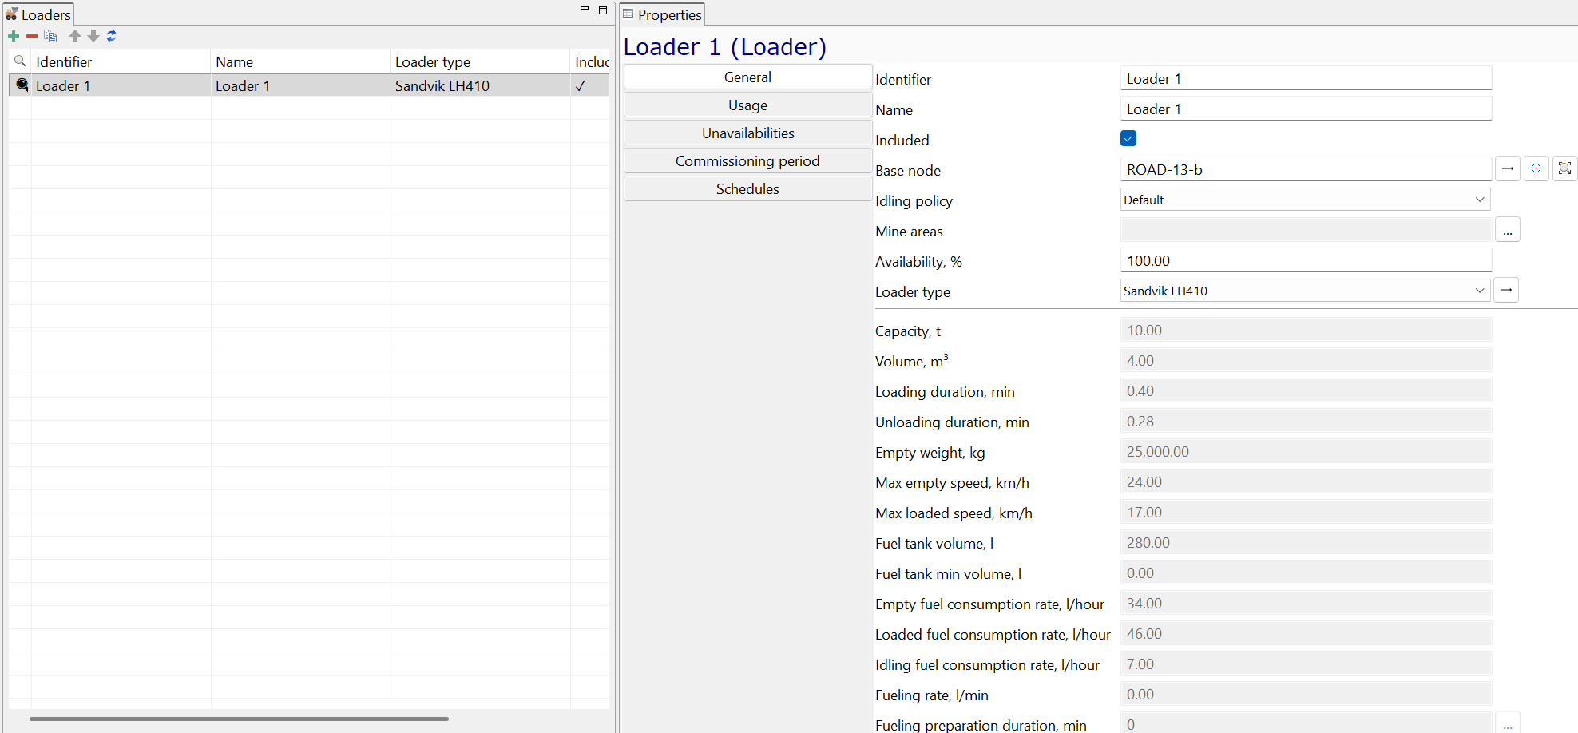Open the Fueling preparation duration ellipsis button

tap(1508, 723)
